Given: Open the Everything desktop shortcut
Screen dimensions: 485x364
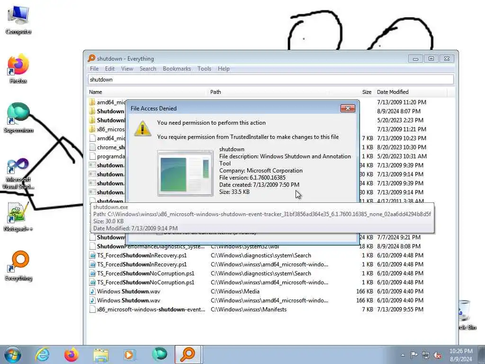Looking at the screenshot, I should [18, 266].
